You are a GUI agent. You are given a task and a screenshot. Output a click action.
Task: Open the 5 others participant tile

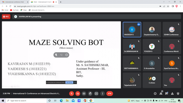152,80
